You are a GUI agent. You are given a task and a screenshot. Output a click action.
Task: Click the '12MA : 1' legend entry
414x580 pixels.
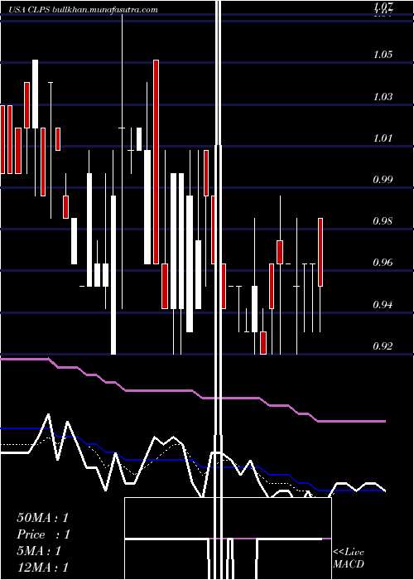pyautogui.click(x=43, y=568)
